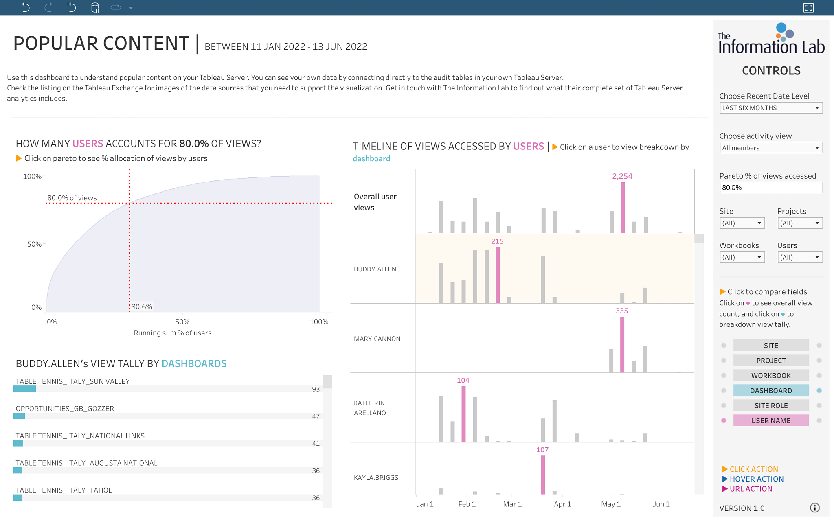The image size is (834, 521).
Task: Toggle the overall-view dot left of SITE
Action: [724, 345]
